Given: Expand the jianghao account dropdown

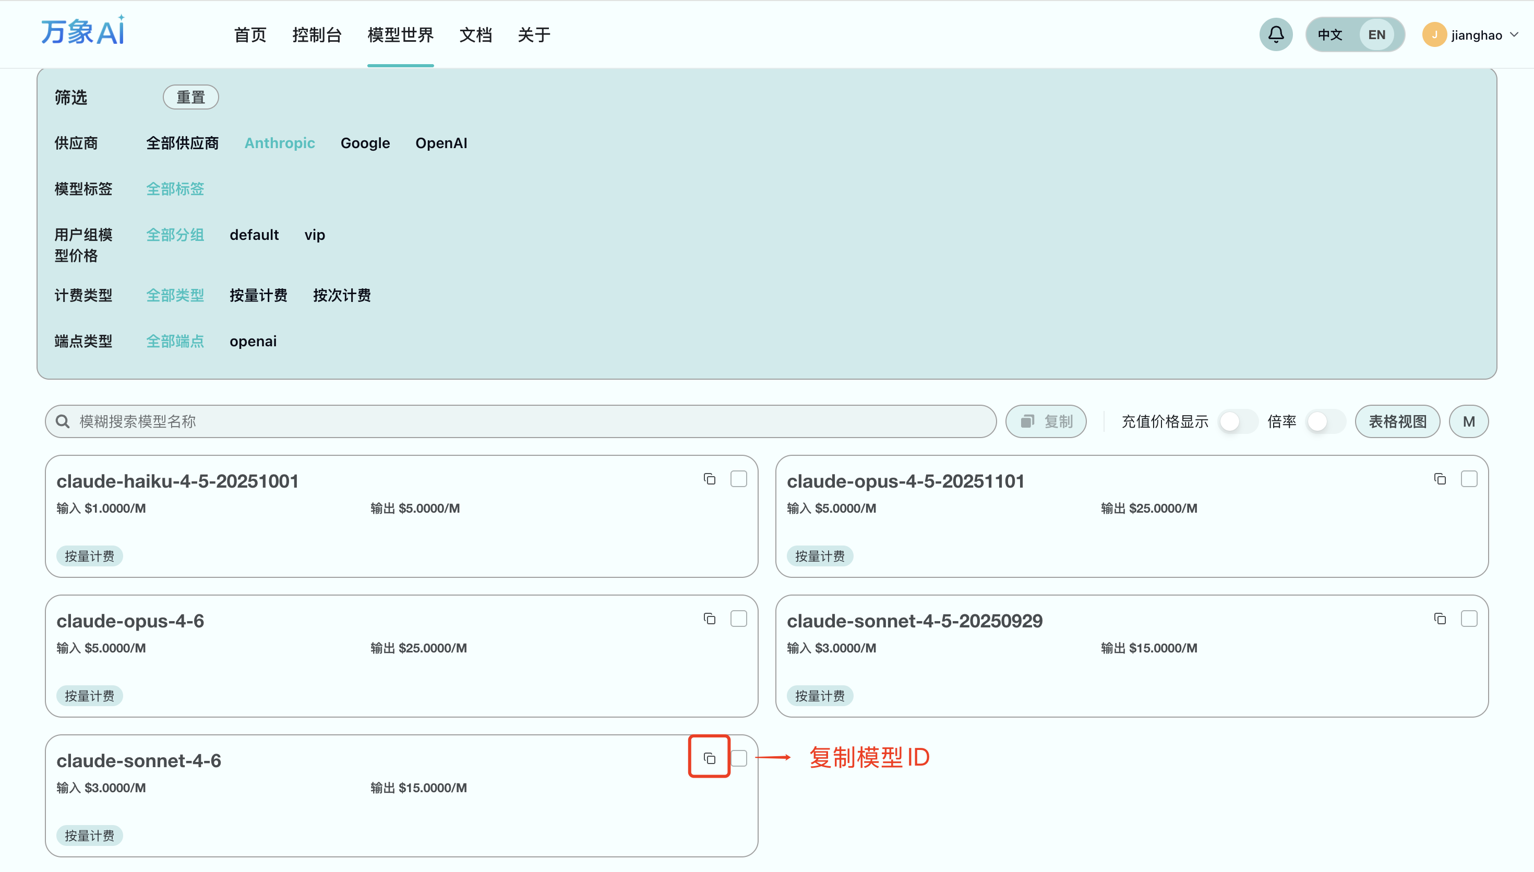Looking at the screenshot, I should (x=1514, y=35).
